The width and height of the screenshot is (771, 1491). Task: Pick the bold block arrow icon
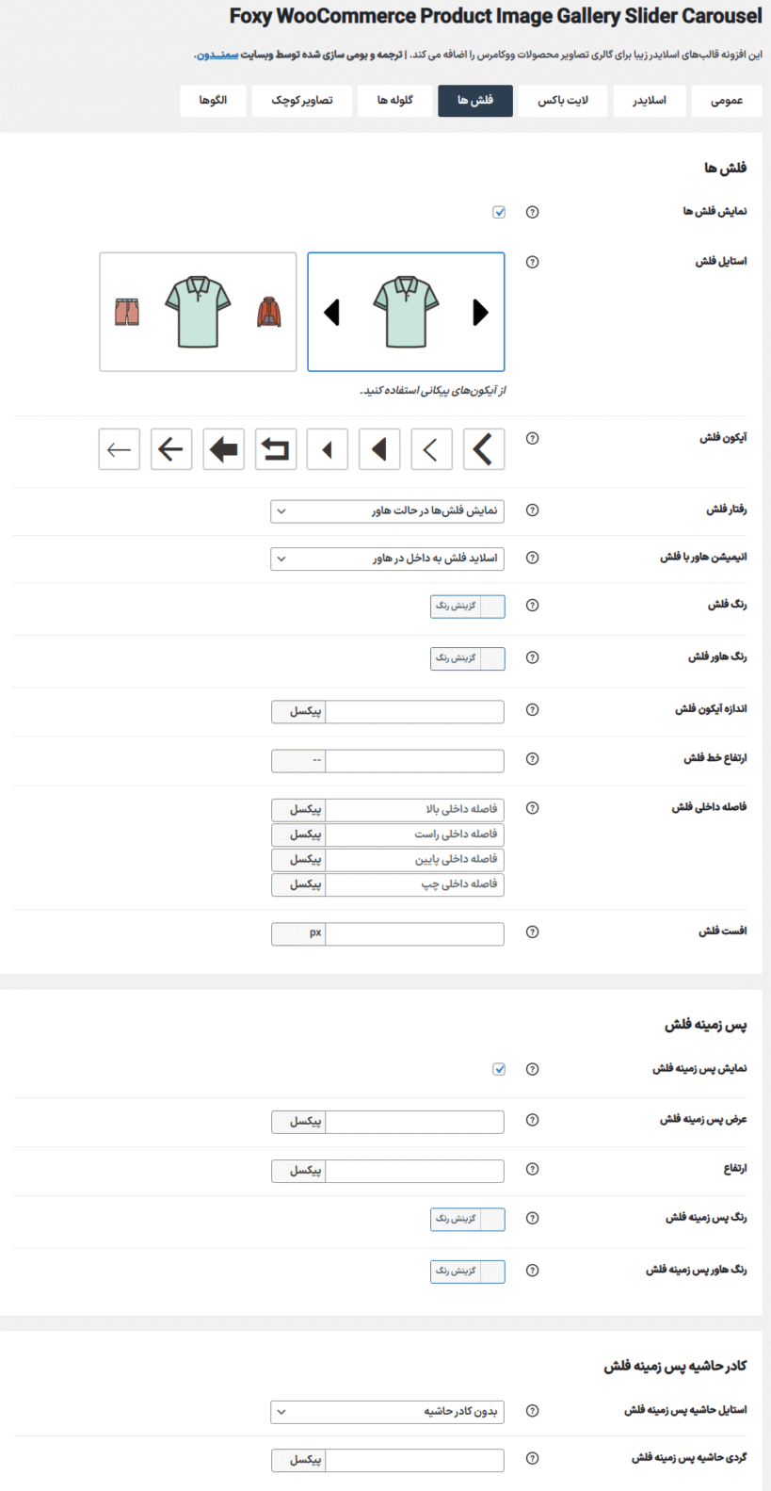223,449
